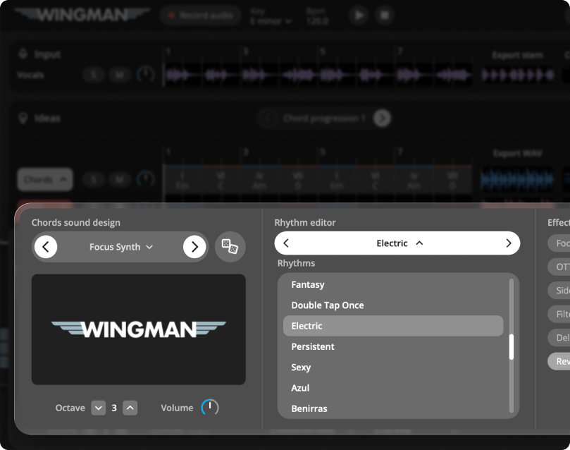The image size is (570, 450).
Task: Click bar 3 marker in Input timeline
Action: point(246,51)
